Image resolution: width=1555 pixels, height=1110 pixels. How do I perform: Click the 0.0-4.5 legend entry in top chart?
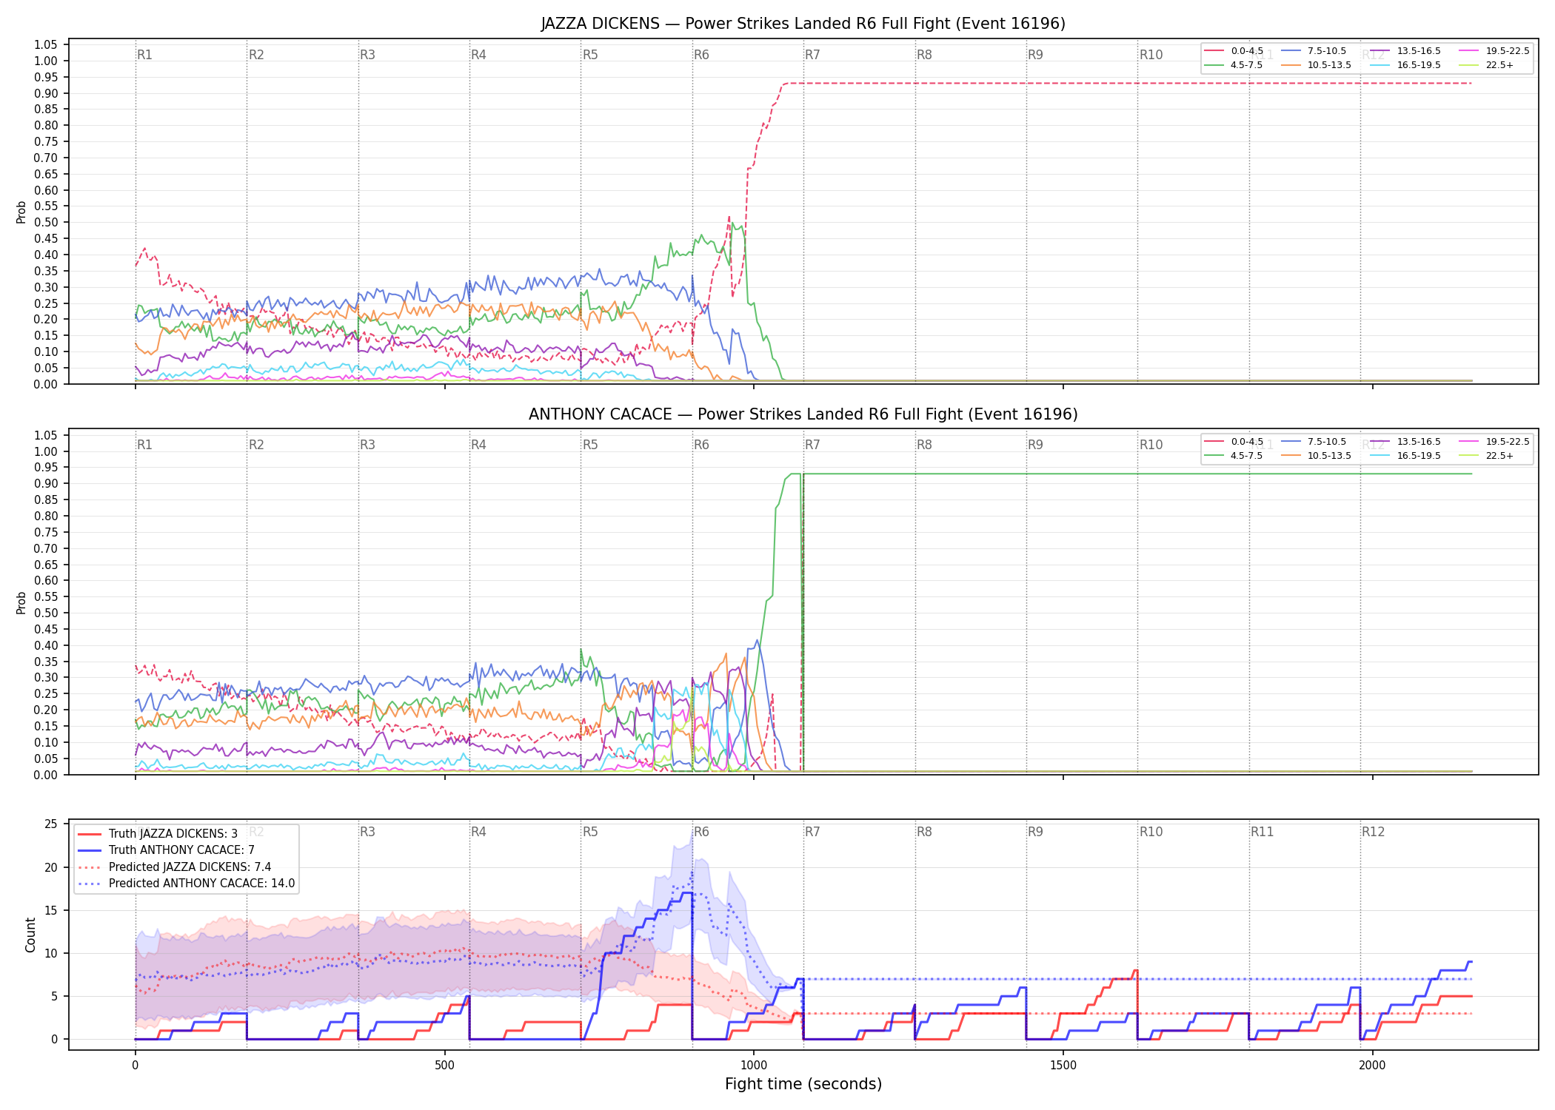coord(1234,51)
